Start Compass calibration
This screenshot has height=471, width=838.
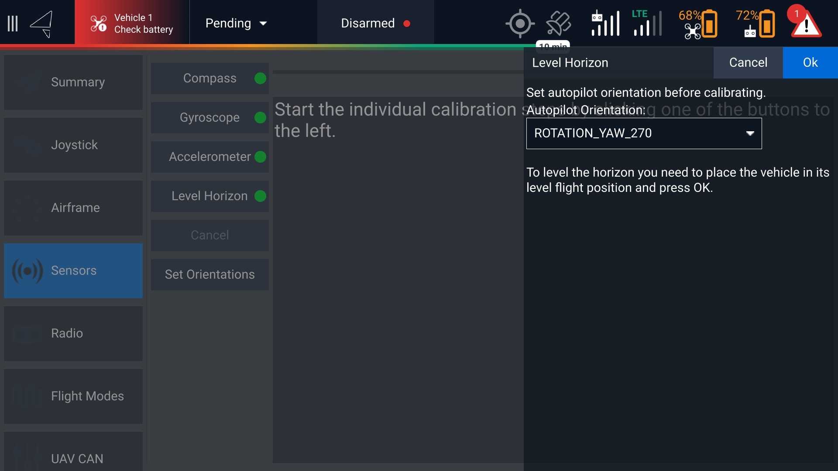click(x=210, y=78)
